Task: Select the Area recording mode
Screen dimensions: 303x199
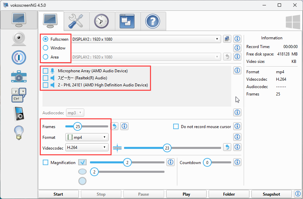Action: tap(51, 57)
